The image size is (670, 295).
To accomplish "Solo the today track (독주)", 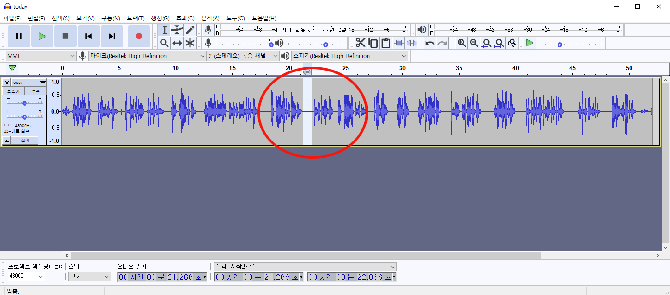I will tap(35, 91).
